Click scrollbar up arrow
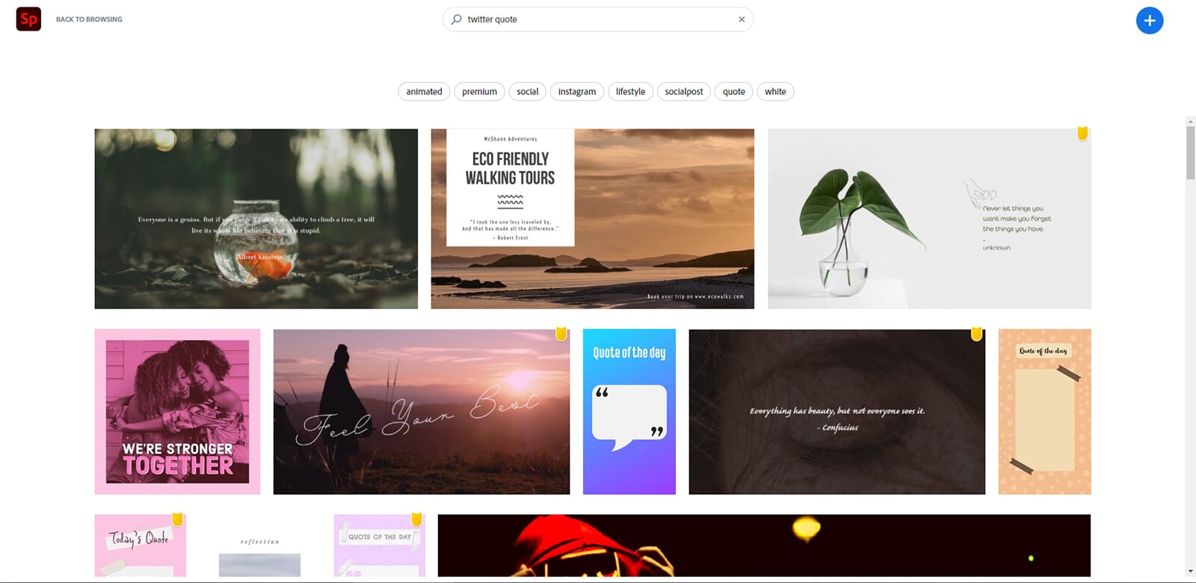 coord(1191,121)
